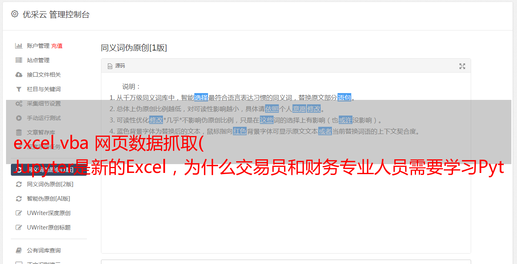Image resolution: width=517 pixels, height=264 pixels.
Task: Open 账户管理 bar chart icon
Action: coord(19,46)
